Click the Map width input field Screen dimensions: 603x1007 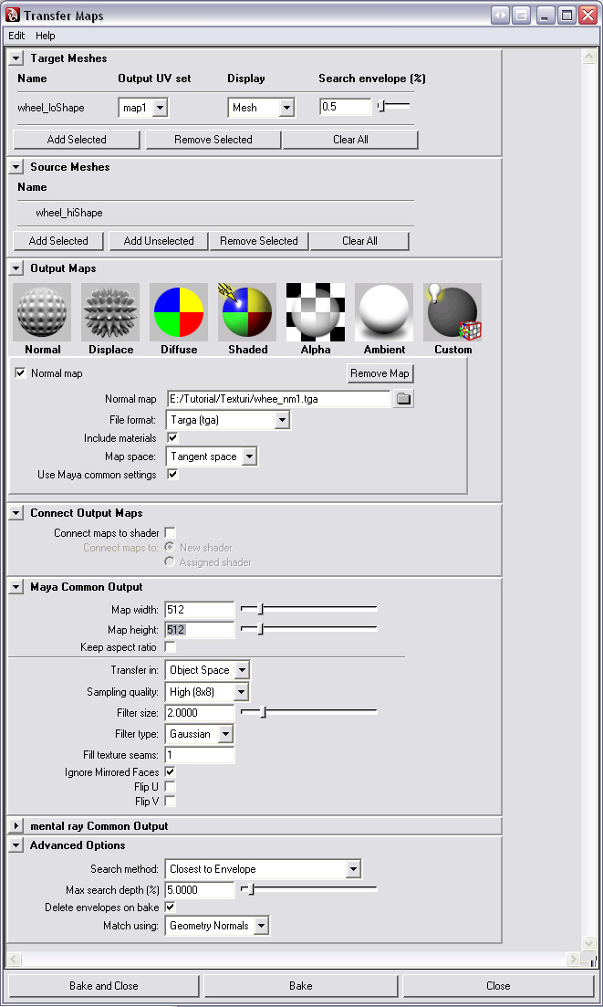199,610
